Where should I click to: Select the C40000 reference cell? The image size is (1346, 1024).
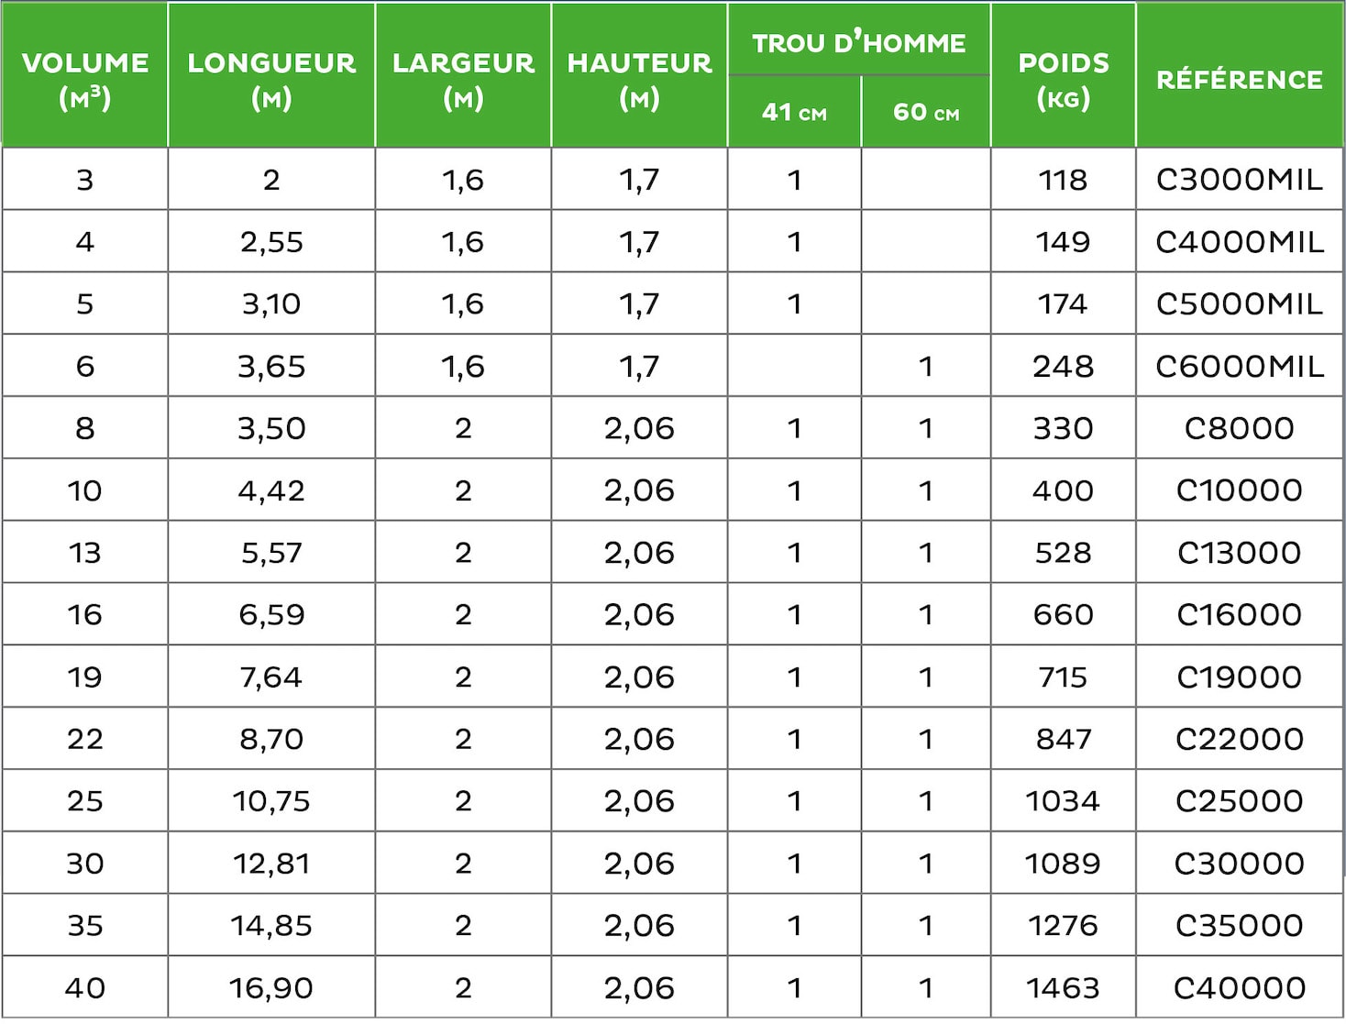tap(1240, 987)
